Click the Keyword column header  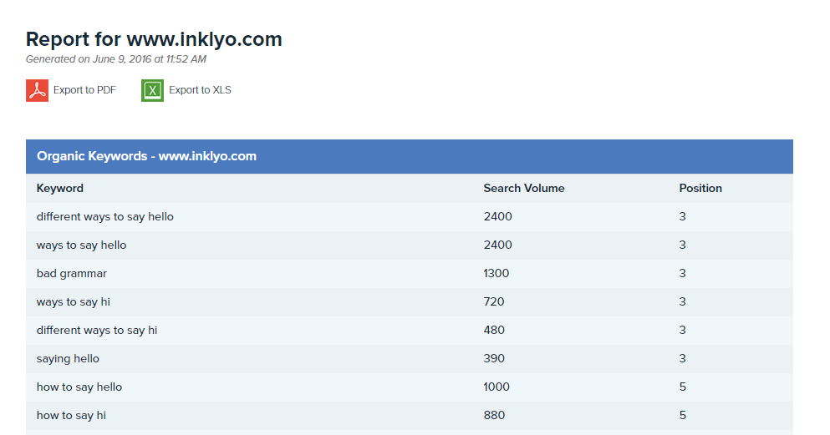click(x=60, y=188)
